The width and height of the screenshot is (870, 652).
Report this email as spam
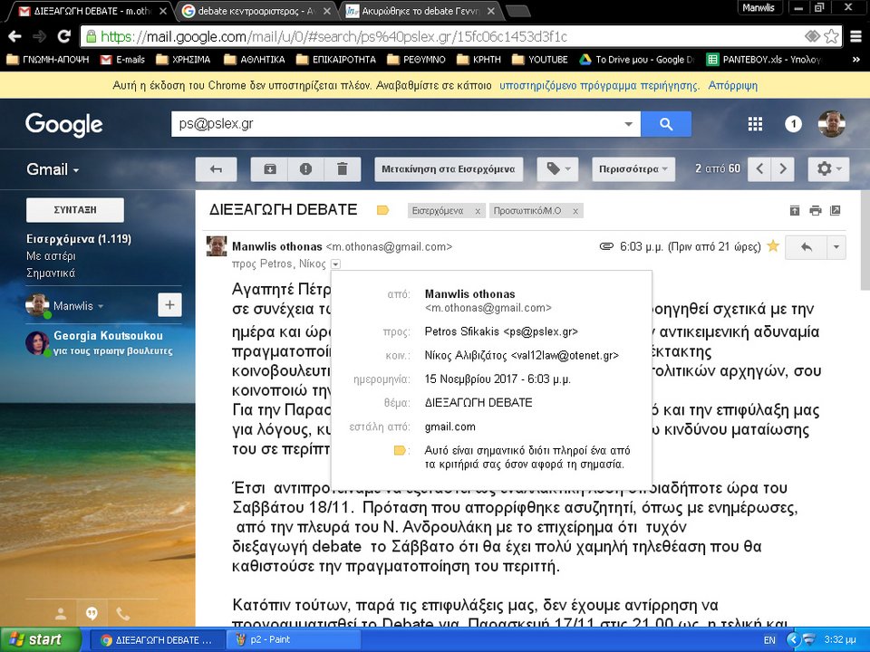(305, 169)
